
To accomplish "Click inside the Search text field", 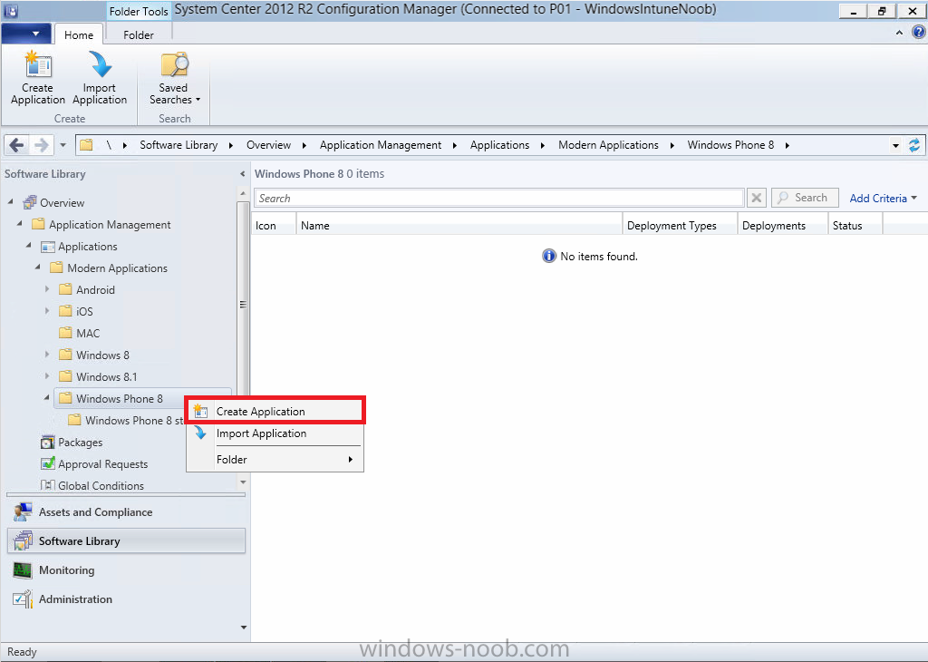I will pos(499,198).
